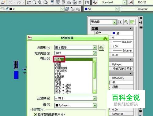The width and height of the screenshot is (153, 116).
Task: Click the BYCOLOR plot style cell
Action: pyautogui.click(x=123, y=78)
